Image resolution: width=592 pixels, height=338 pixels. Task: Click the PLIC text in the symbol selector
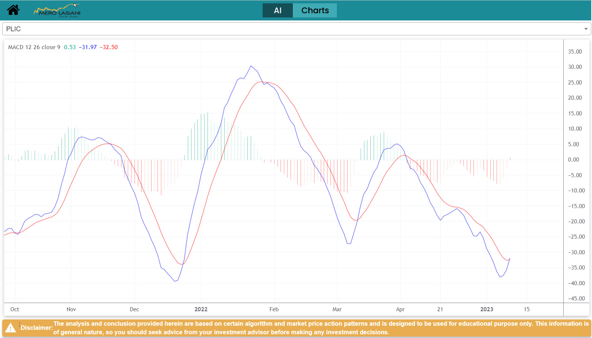pos(14,29)
